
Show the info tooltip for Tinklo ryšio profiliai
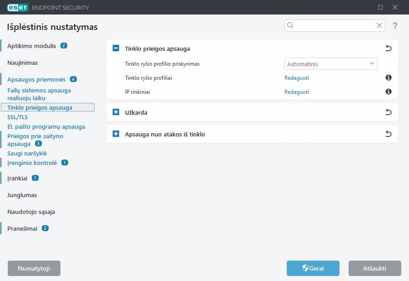point(389,78)
